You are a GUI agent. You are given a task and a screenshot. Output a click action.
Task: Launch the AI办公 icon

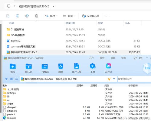109,66
